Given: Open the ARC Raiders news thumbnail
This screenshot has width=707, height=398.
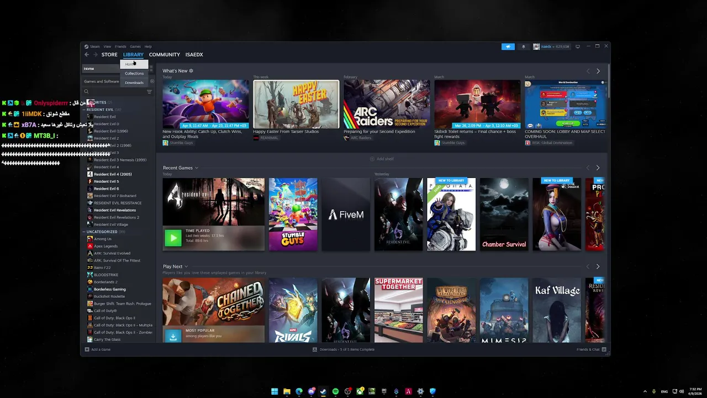Looking at the screenshot, I should pyautogui.click(x=387, y=104).
